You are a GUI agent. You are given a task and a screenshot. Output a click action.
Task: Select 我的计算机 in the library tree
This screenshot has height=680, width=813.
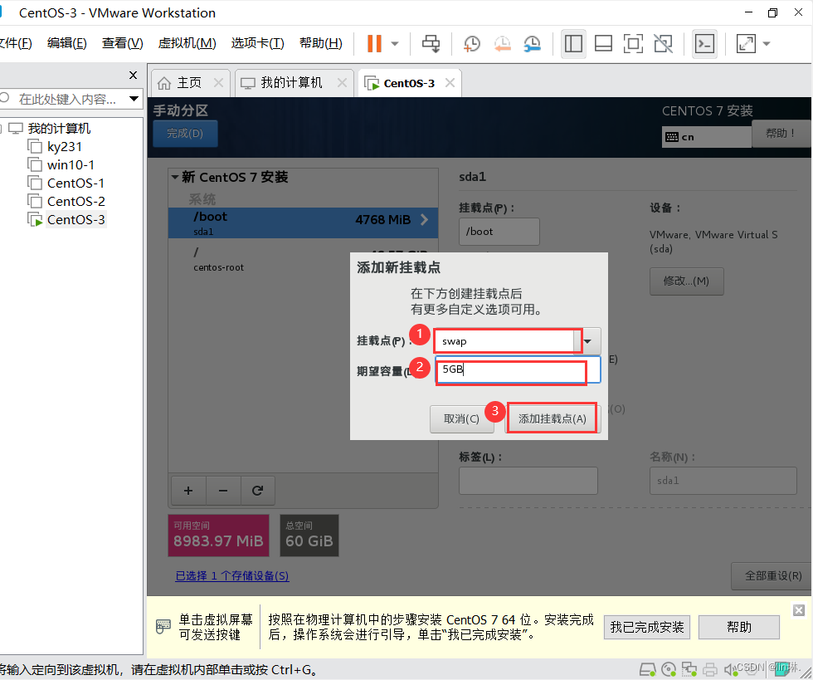(59, 128)
